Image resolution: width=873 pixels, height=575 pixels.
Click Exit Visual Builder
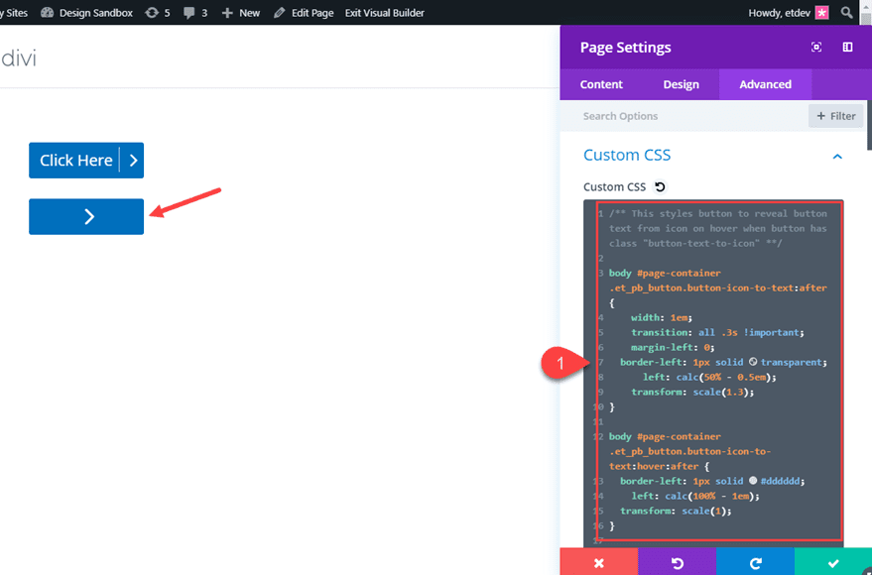coord(386,13)
